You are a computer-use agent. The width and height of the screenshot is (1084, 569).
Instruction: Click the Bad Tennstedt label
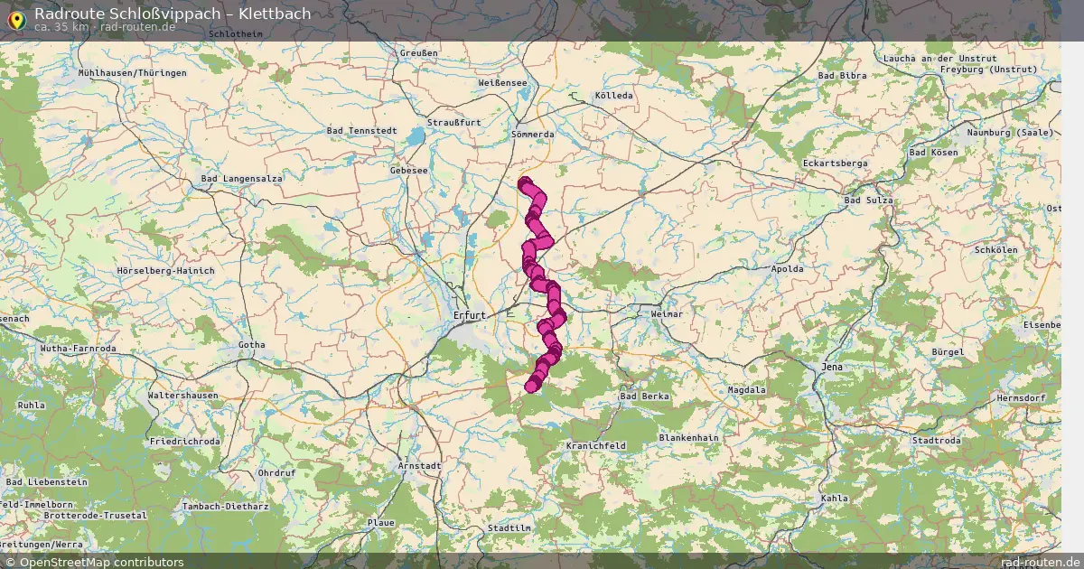361,131
